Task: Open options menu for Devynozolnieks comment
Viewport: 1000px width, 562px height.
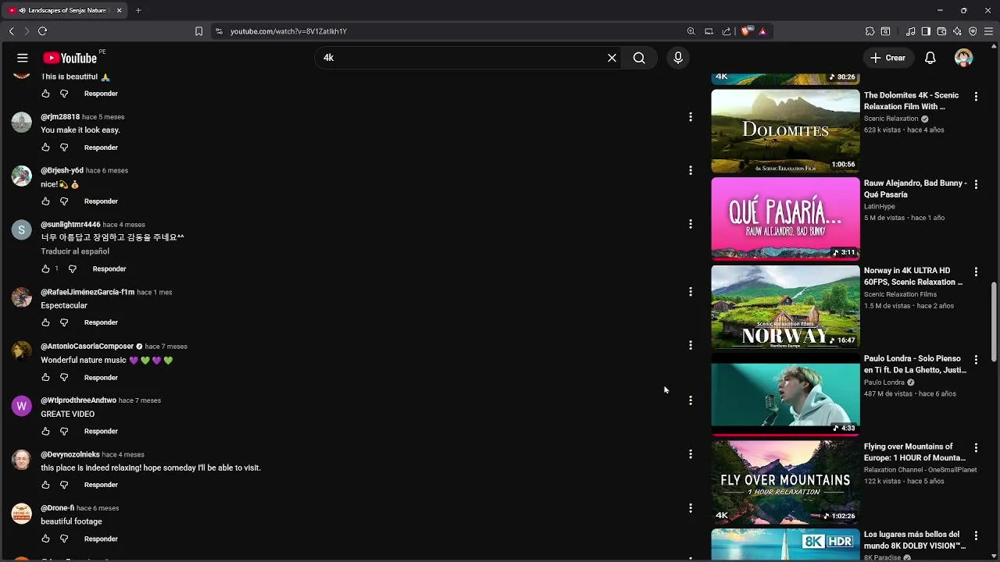Action: tap(690, 454)
